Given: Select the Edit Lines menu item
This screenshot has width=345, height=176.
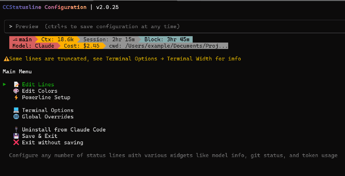Looking at the screenshot, I should 38,84.
